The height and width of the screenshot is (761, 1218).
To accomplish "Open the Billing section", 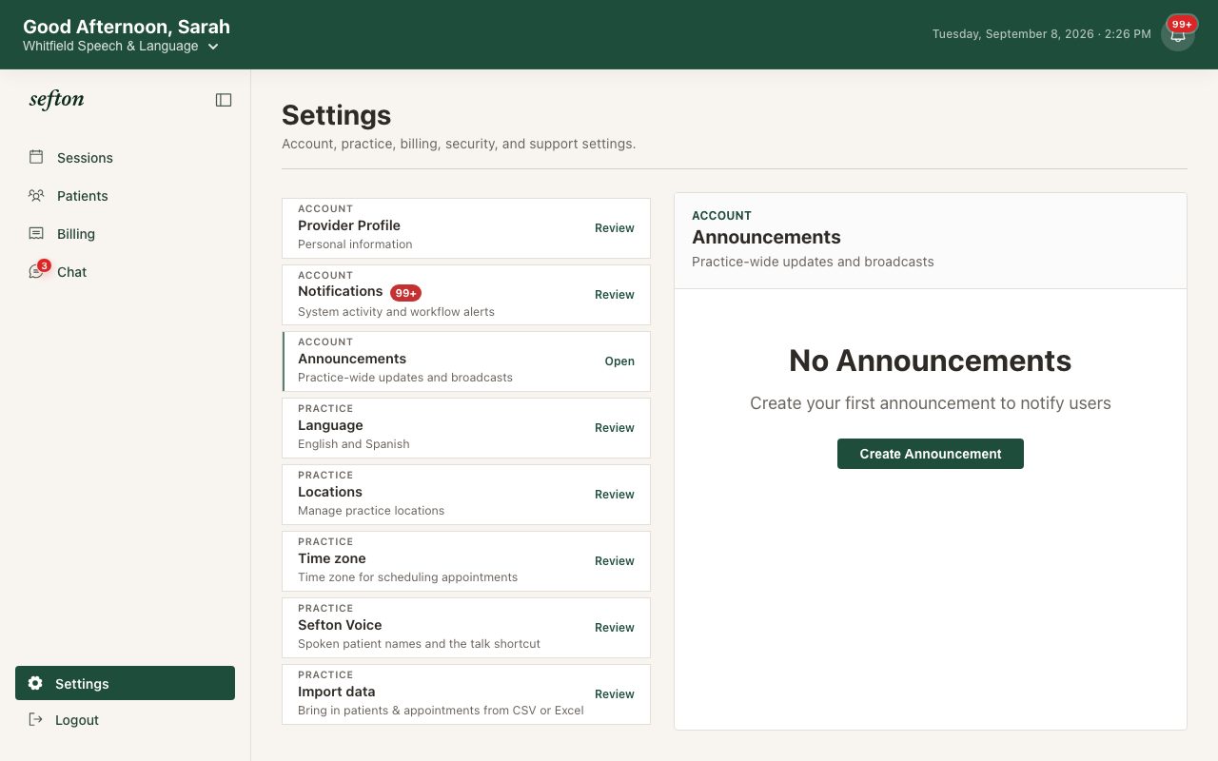I will pos(125,234).
